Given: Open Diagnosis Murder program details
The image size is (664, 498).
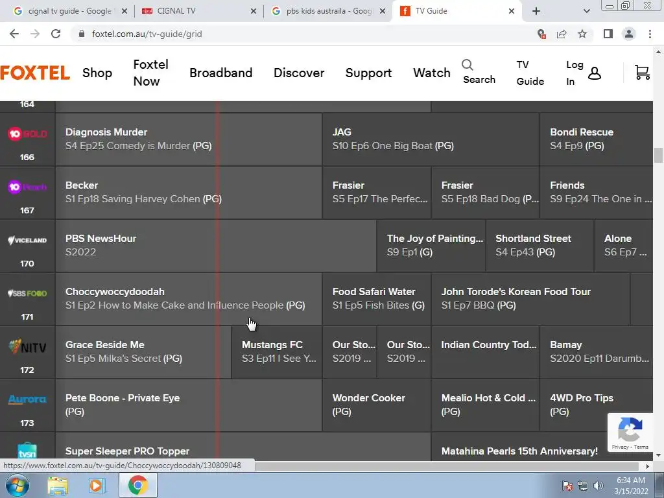Looking at the screenshot, I should pos(189,139).
